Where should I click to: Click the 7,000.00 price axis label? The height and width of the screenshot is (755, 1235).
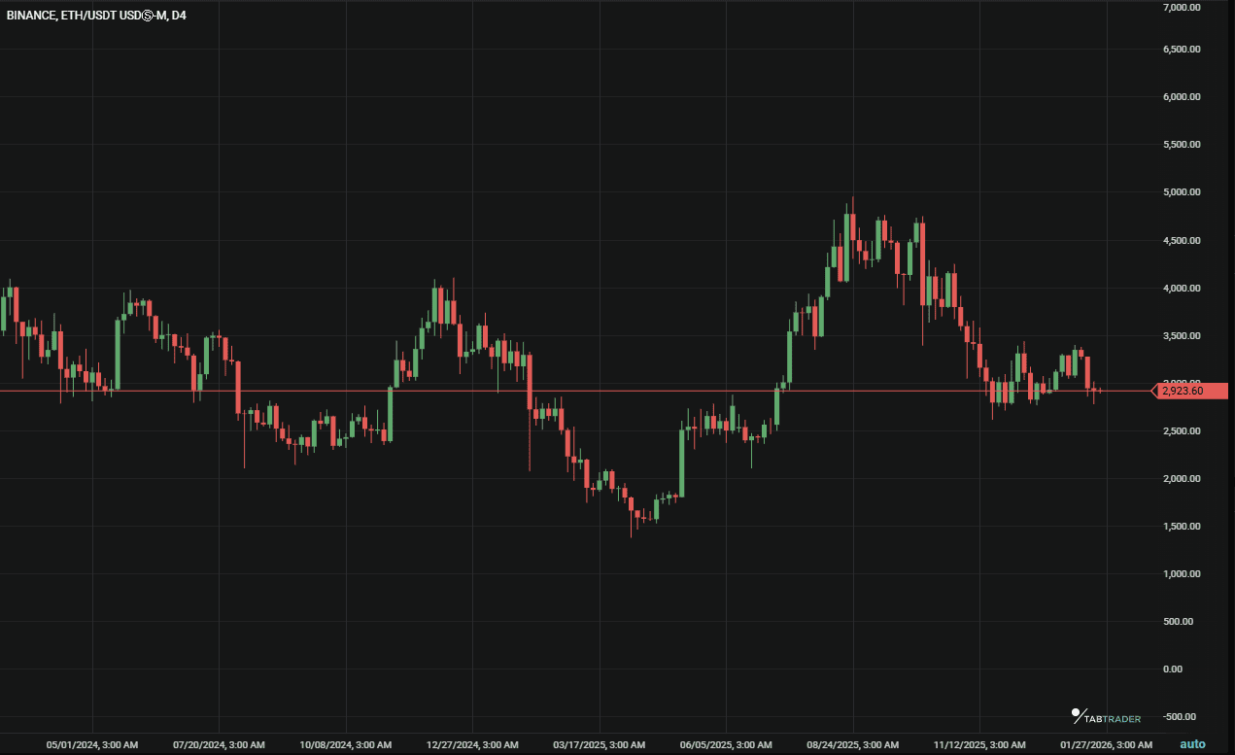pos(1182,8)
